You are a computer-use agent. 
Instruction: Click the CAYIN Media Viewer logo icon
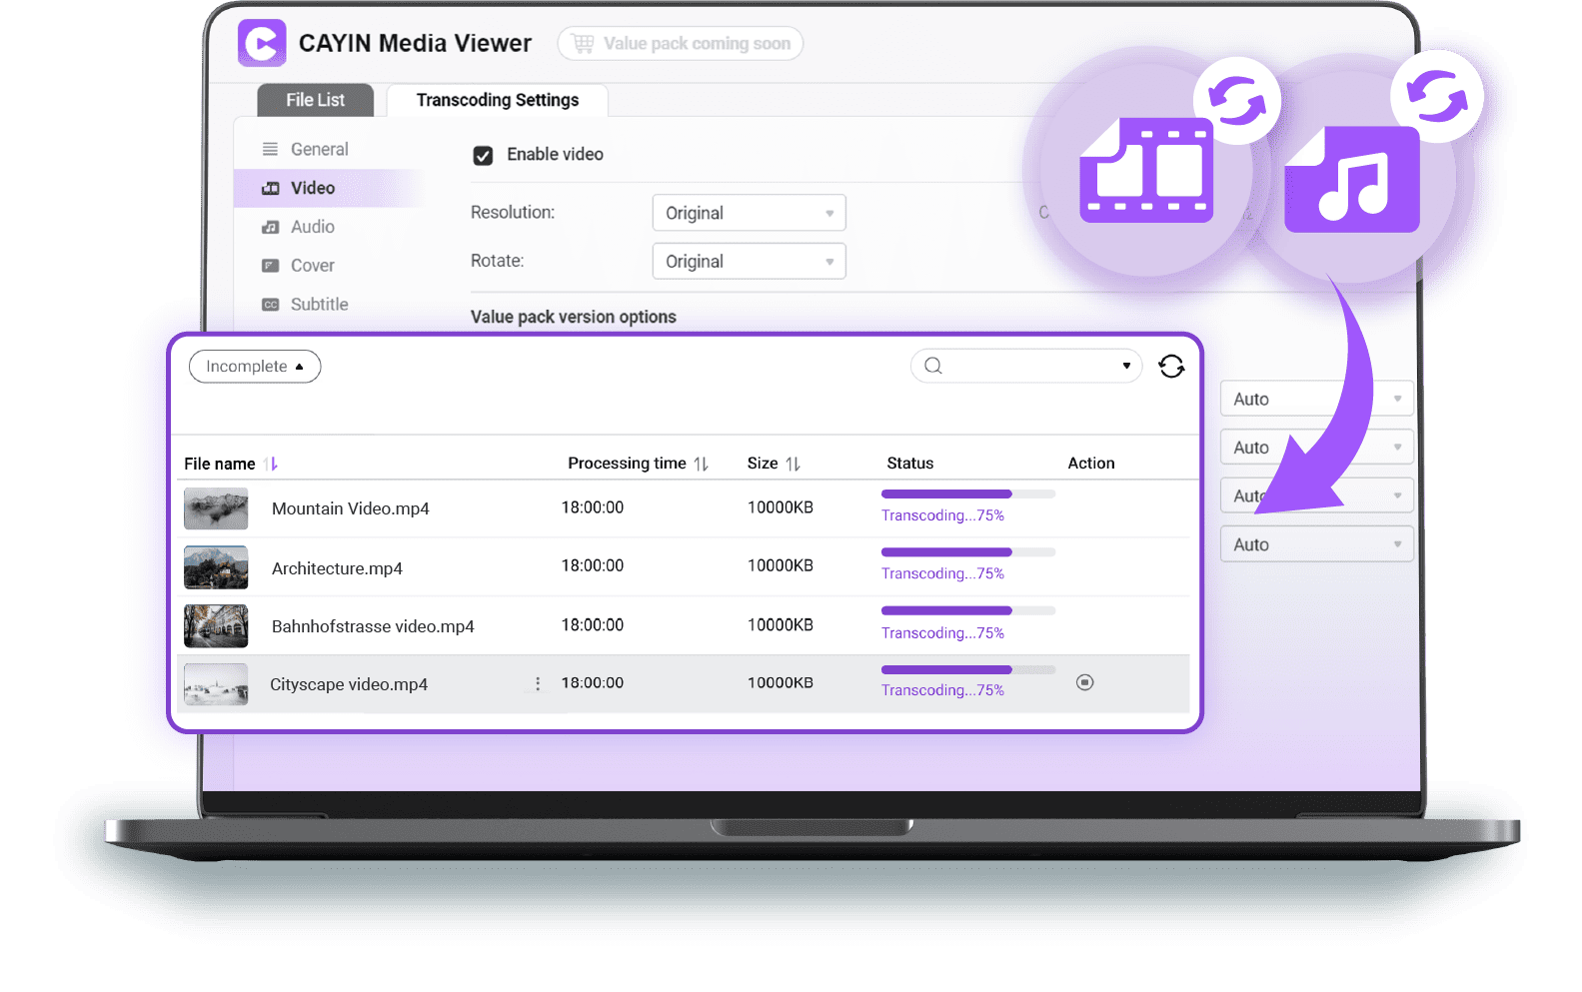tap(262, 43)
